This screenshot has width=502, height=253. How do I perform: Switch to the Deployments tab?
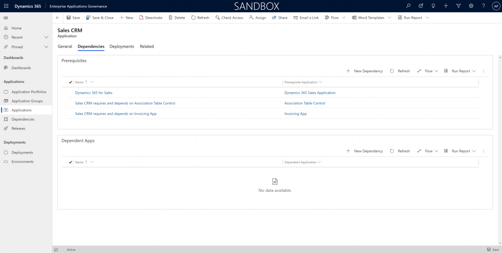click(122, 47)
